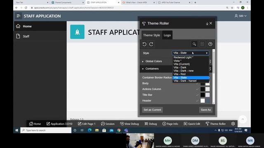The width and height of the screenshot is (264, 148).
Task: Click the Actions Column light color swatch
Action: [x=207, y=89]
